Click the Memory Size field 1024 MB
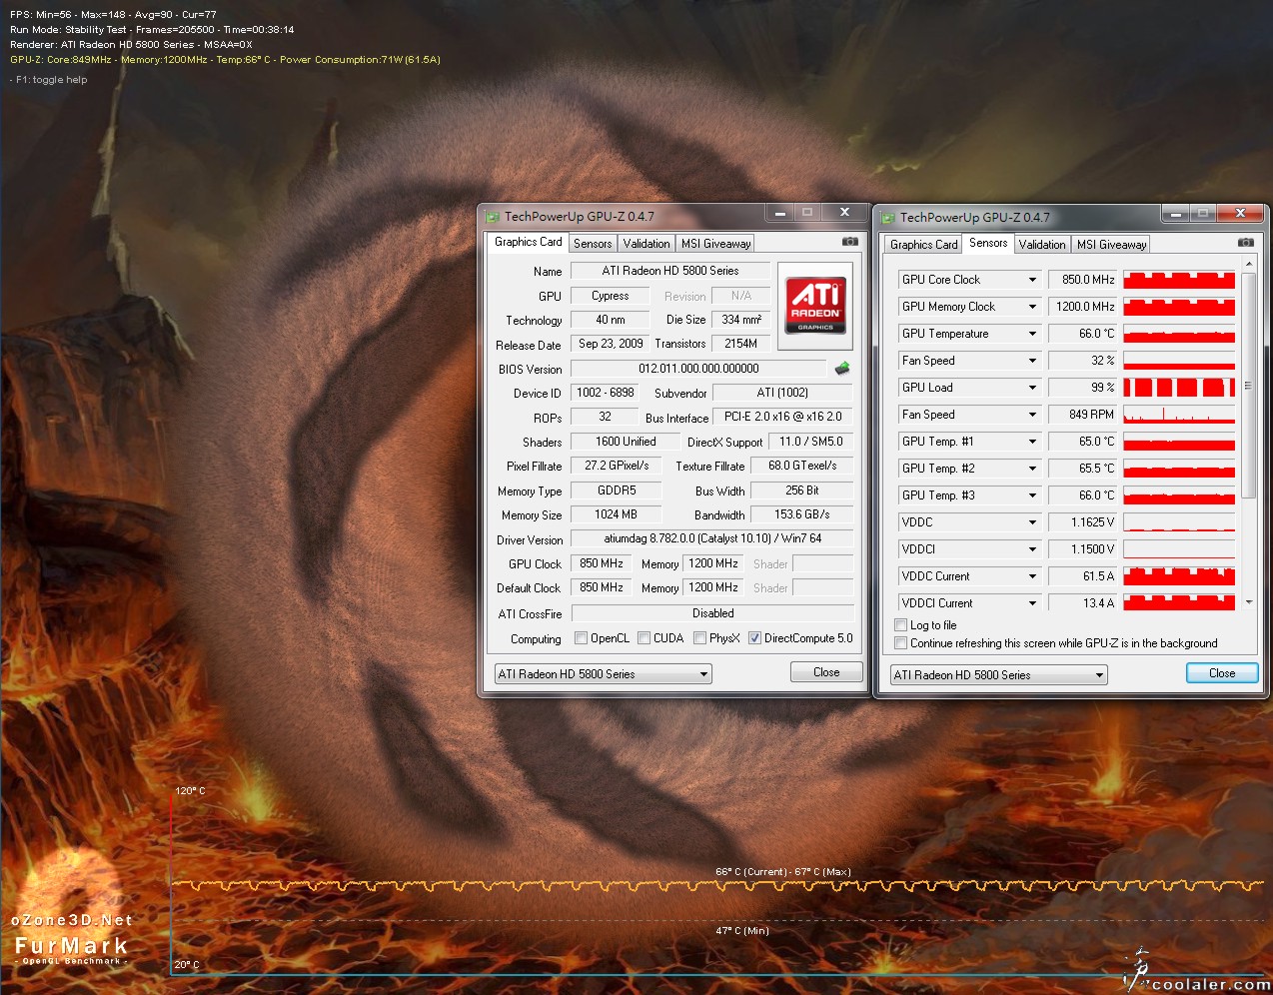Image resolution: width=1273 pixels, height=995 pixels. tap(617, 514)
